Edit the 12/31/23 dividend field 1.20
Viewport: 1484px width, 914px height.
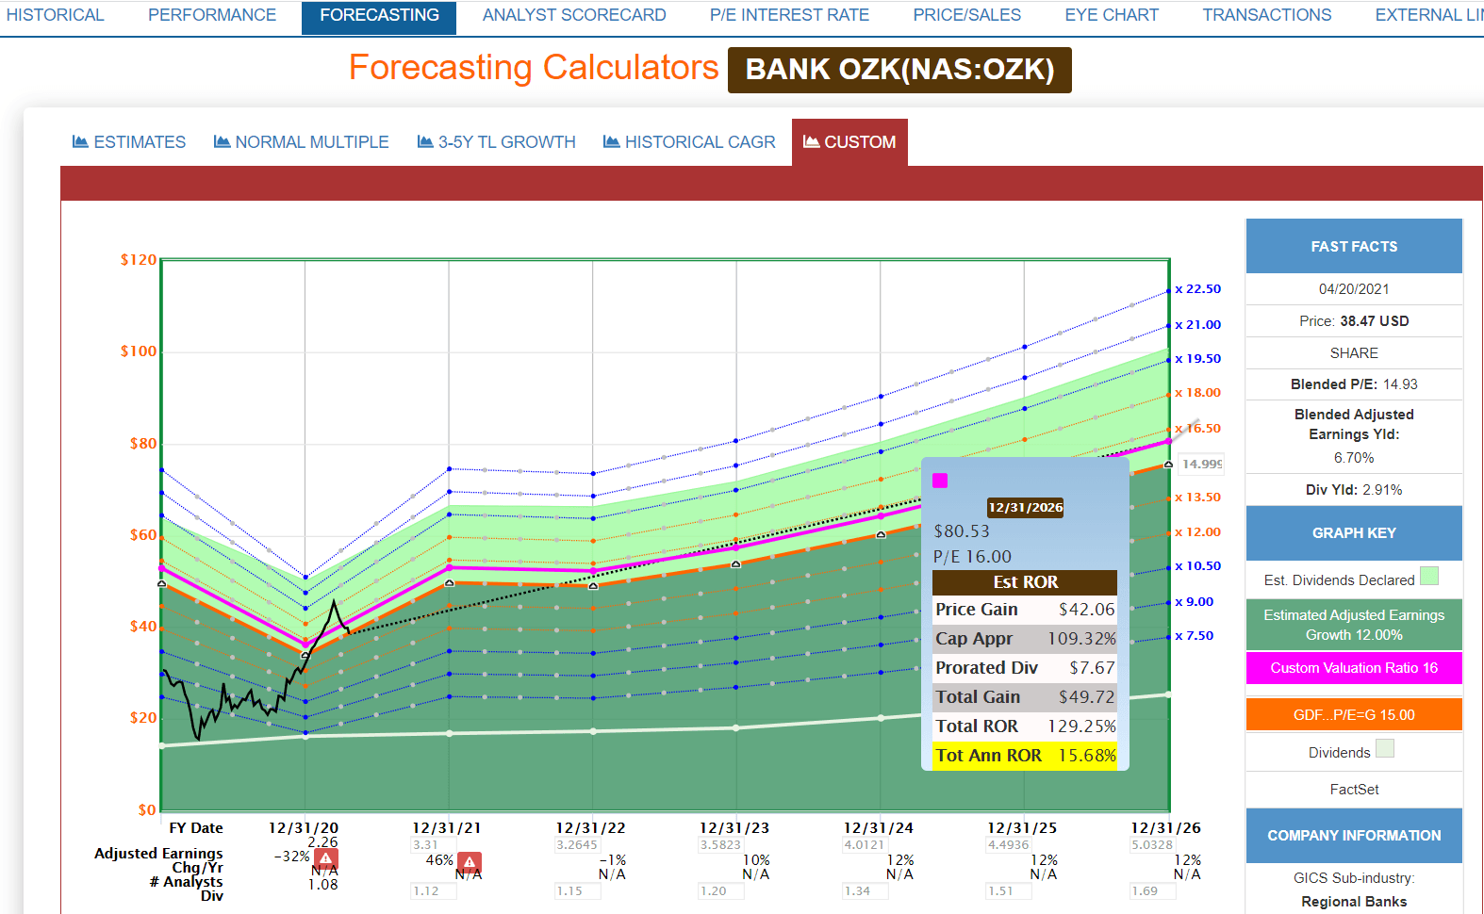tap(720, 891)
